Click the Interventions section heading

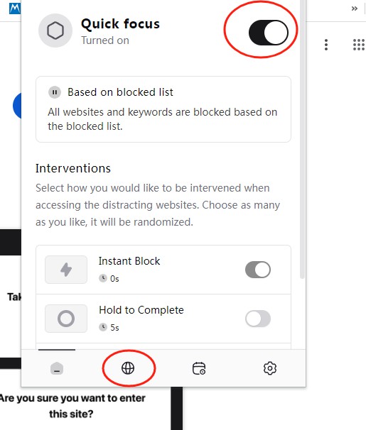(x=73, y=168)
